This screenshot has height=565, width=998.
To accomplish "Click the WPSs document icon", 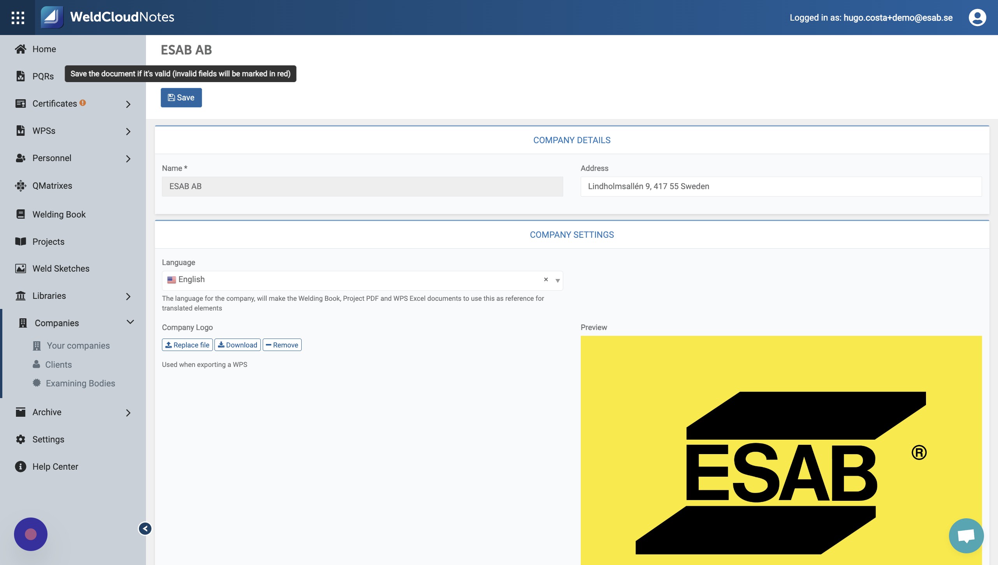I will [21, 131].
